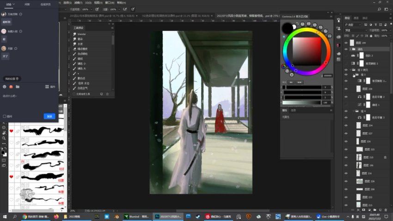
Task: Open the opacity 100% dropdown in options bar
Action: coord(91,10)
